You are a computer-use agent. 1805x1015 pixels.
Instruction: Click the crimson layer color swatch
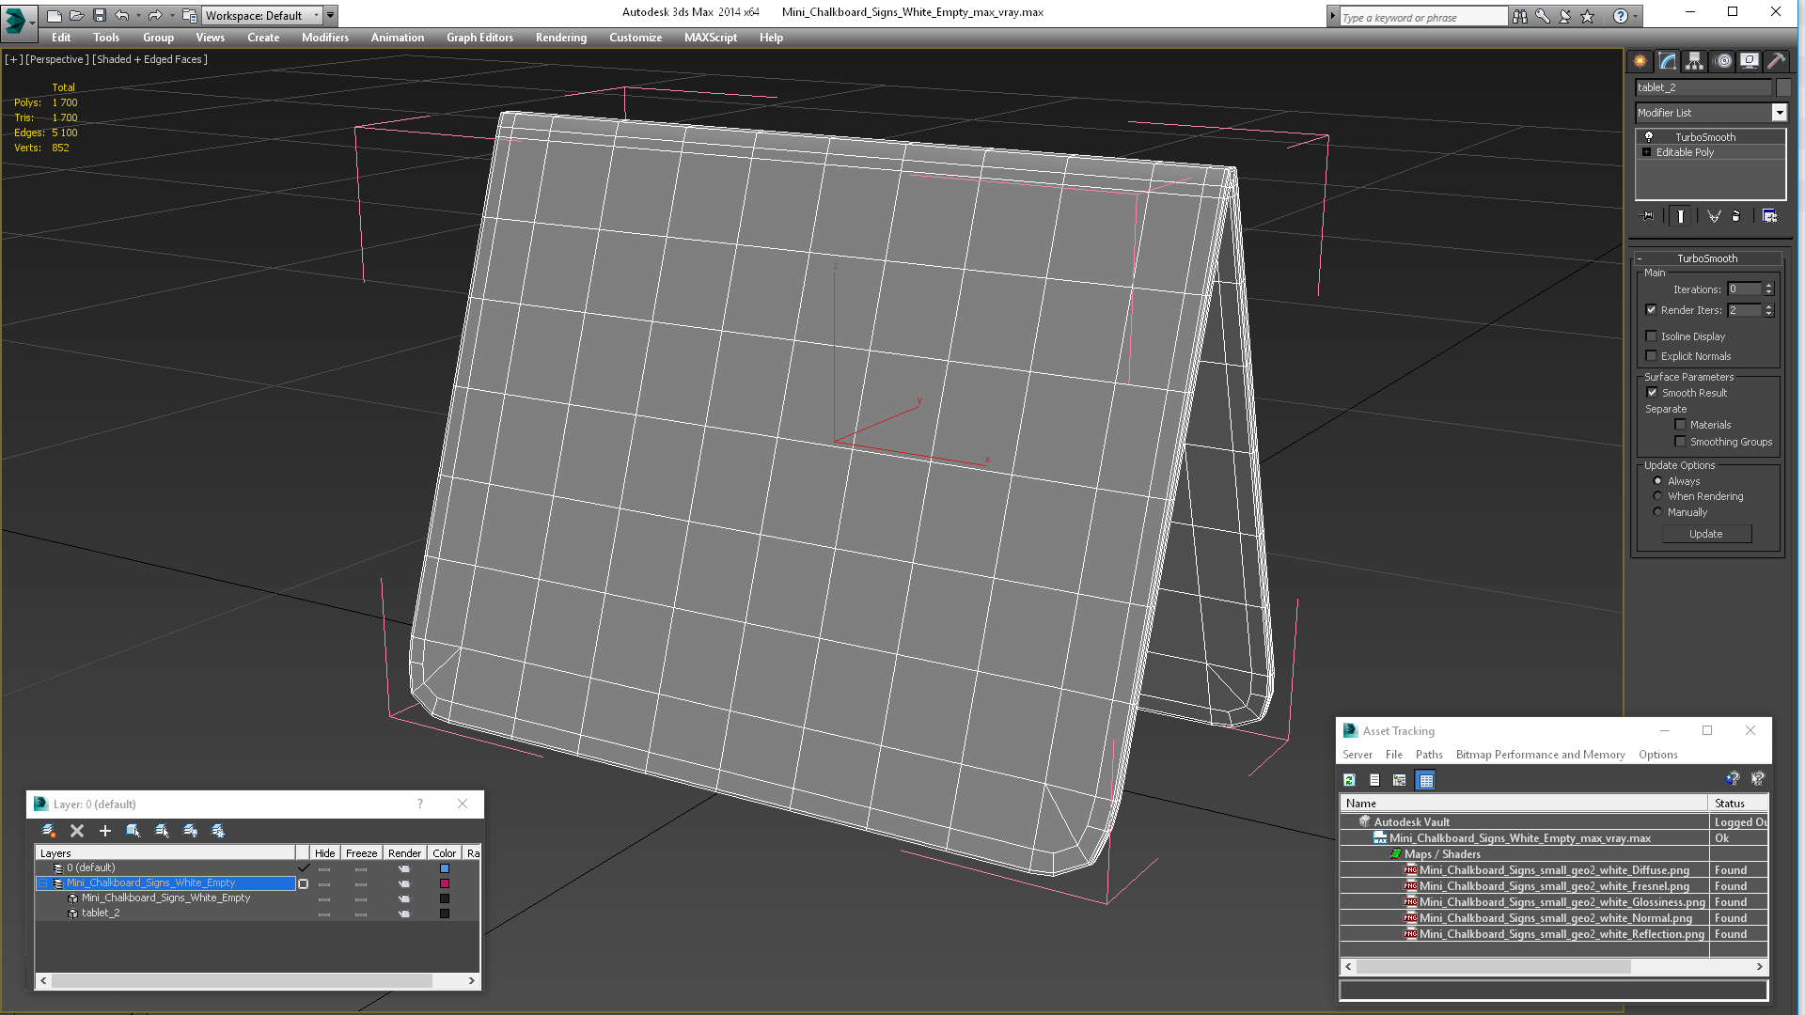445,883
